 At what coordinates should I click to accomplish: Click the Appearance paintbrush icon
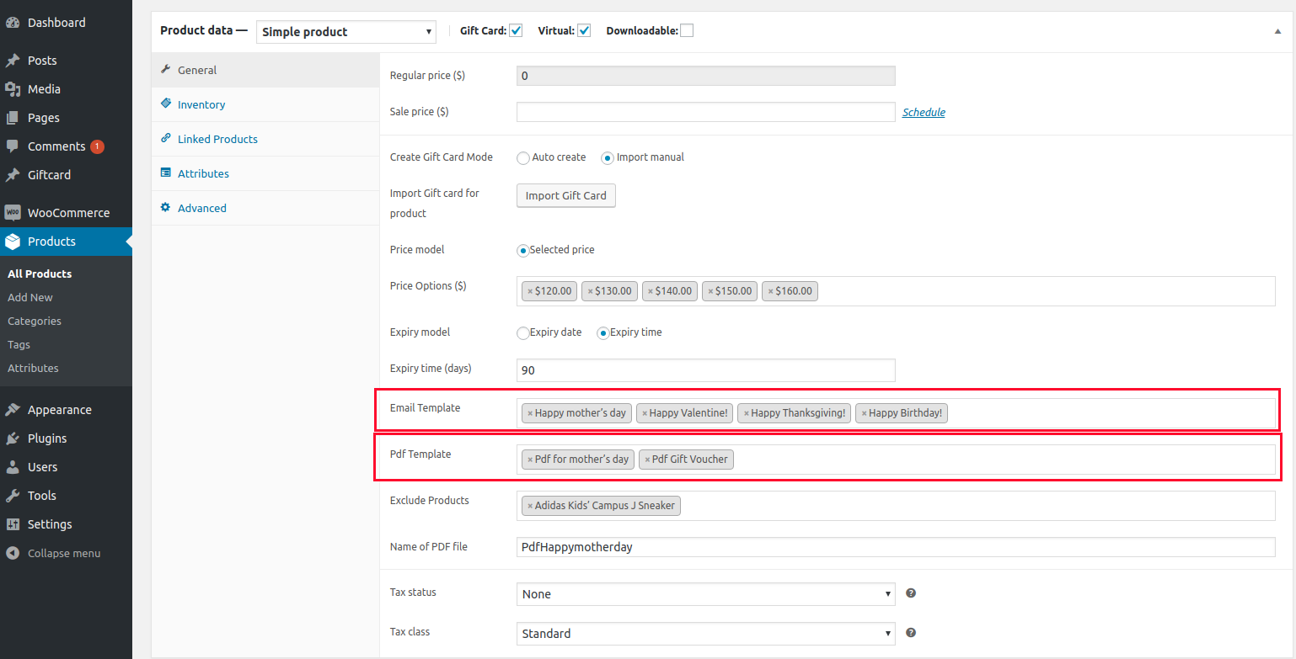pos(13,410)
